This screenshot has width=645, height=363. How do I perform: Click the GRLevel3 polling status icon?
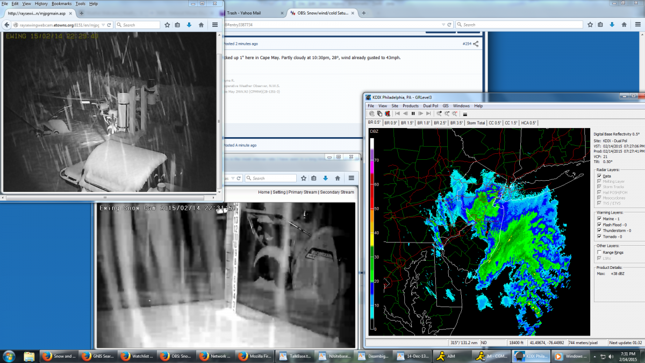click(372, 113)
